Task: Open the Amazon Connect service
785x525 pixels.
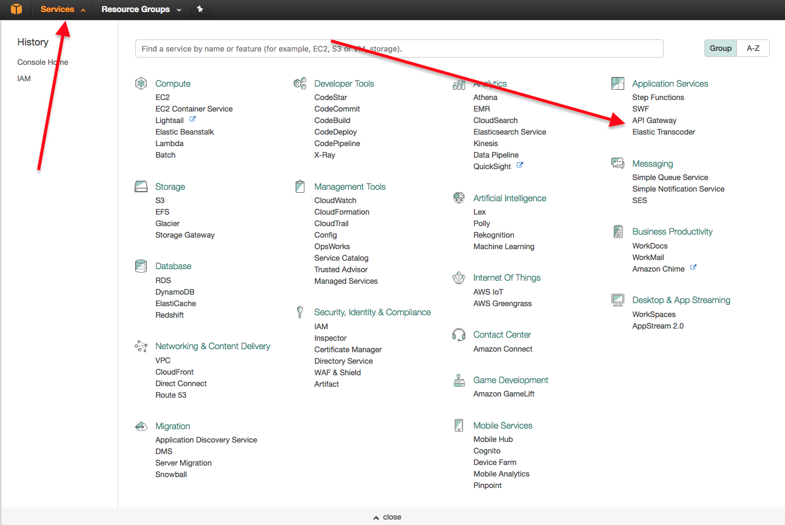Action: click(x=503, y=349)
